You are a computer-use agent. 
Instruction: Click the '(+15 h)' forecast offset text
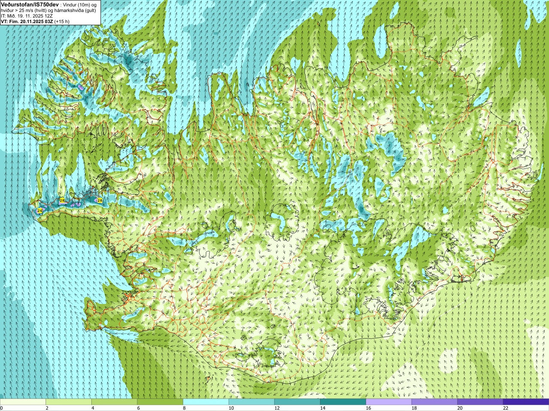pyautogui.click(x=62, y=21)
